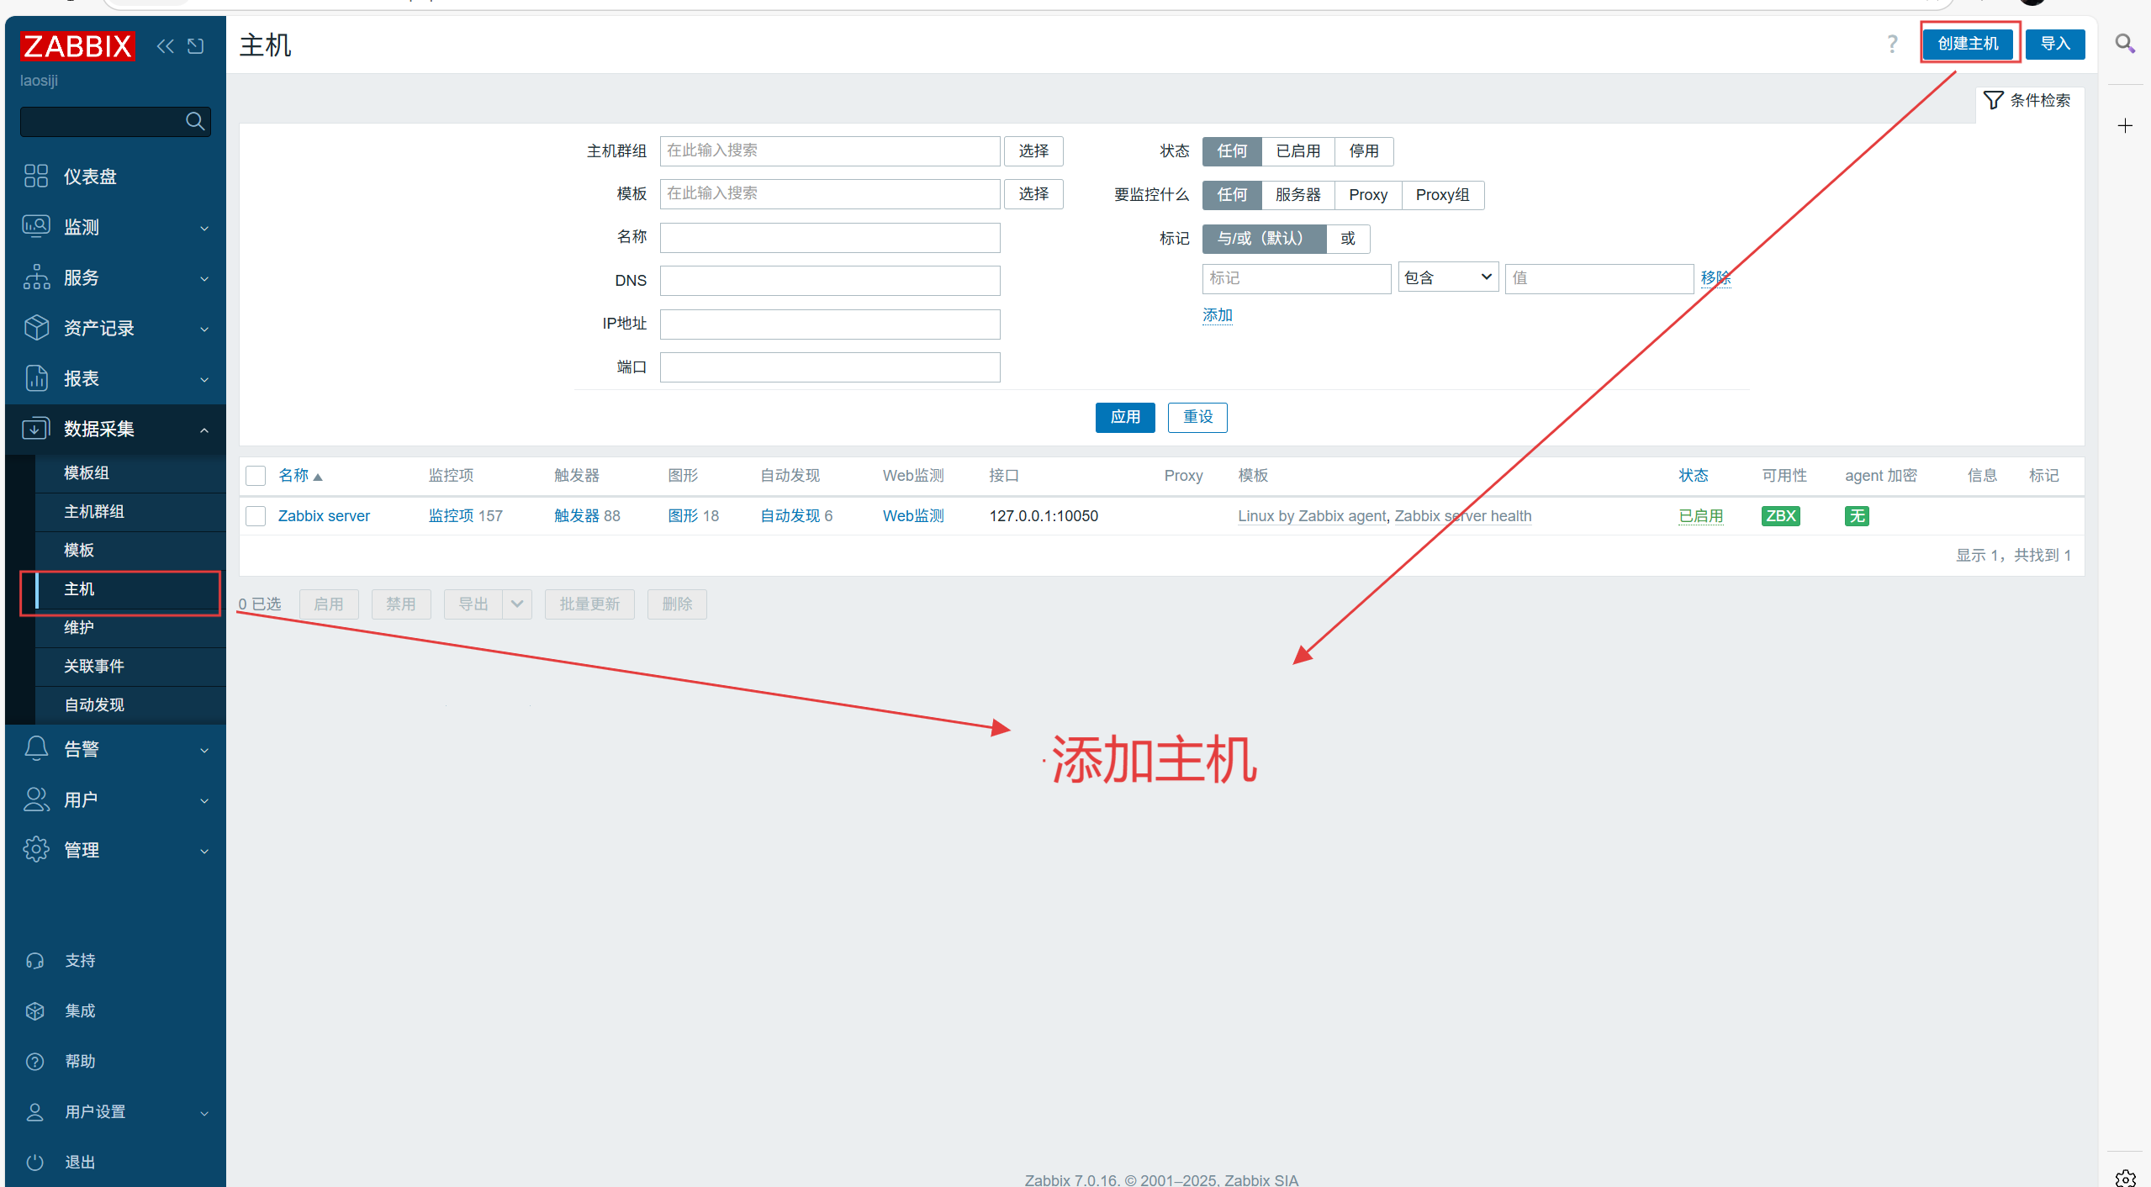Image resolution: width=2151 pixels, height=1187 pixels.
Task: Set 要监控什么 to Proxy组
Action: coord(1442,195)
